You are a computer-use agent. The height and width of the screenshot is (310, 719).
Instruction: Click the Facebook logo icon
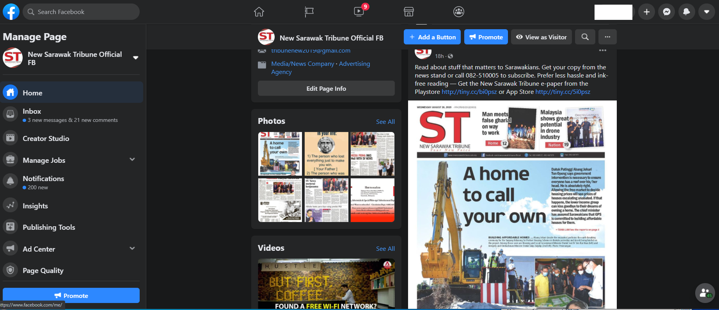pyautogui.click(x=11, y=12)
